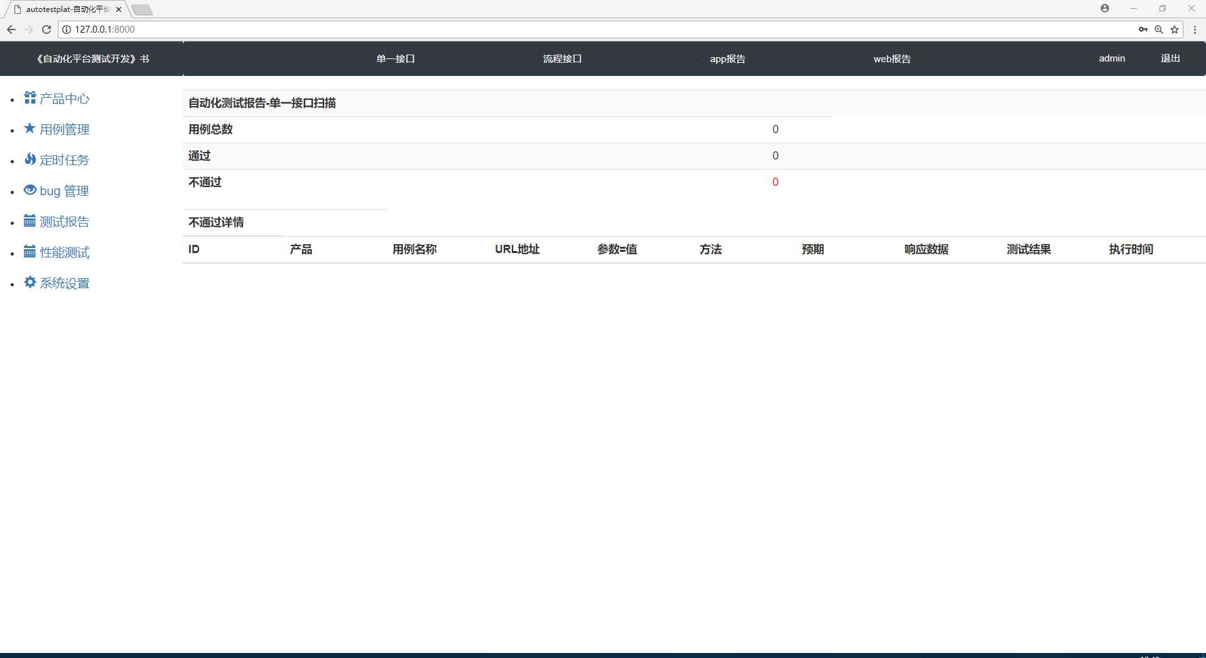
Task: Click the calendar icon beside 性能测试
Action: tap(30, 251)
